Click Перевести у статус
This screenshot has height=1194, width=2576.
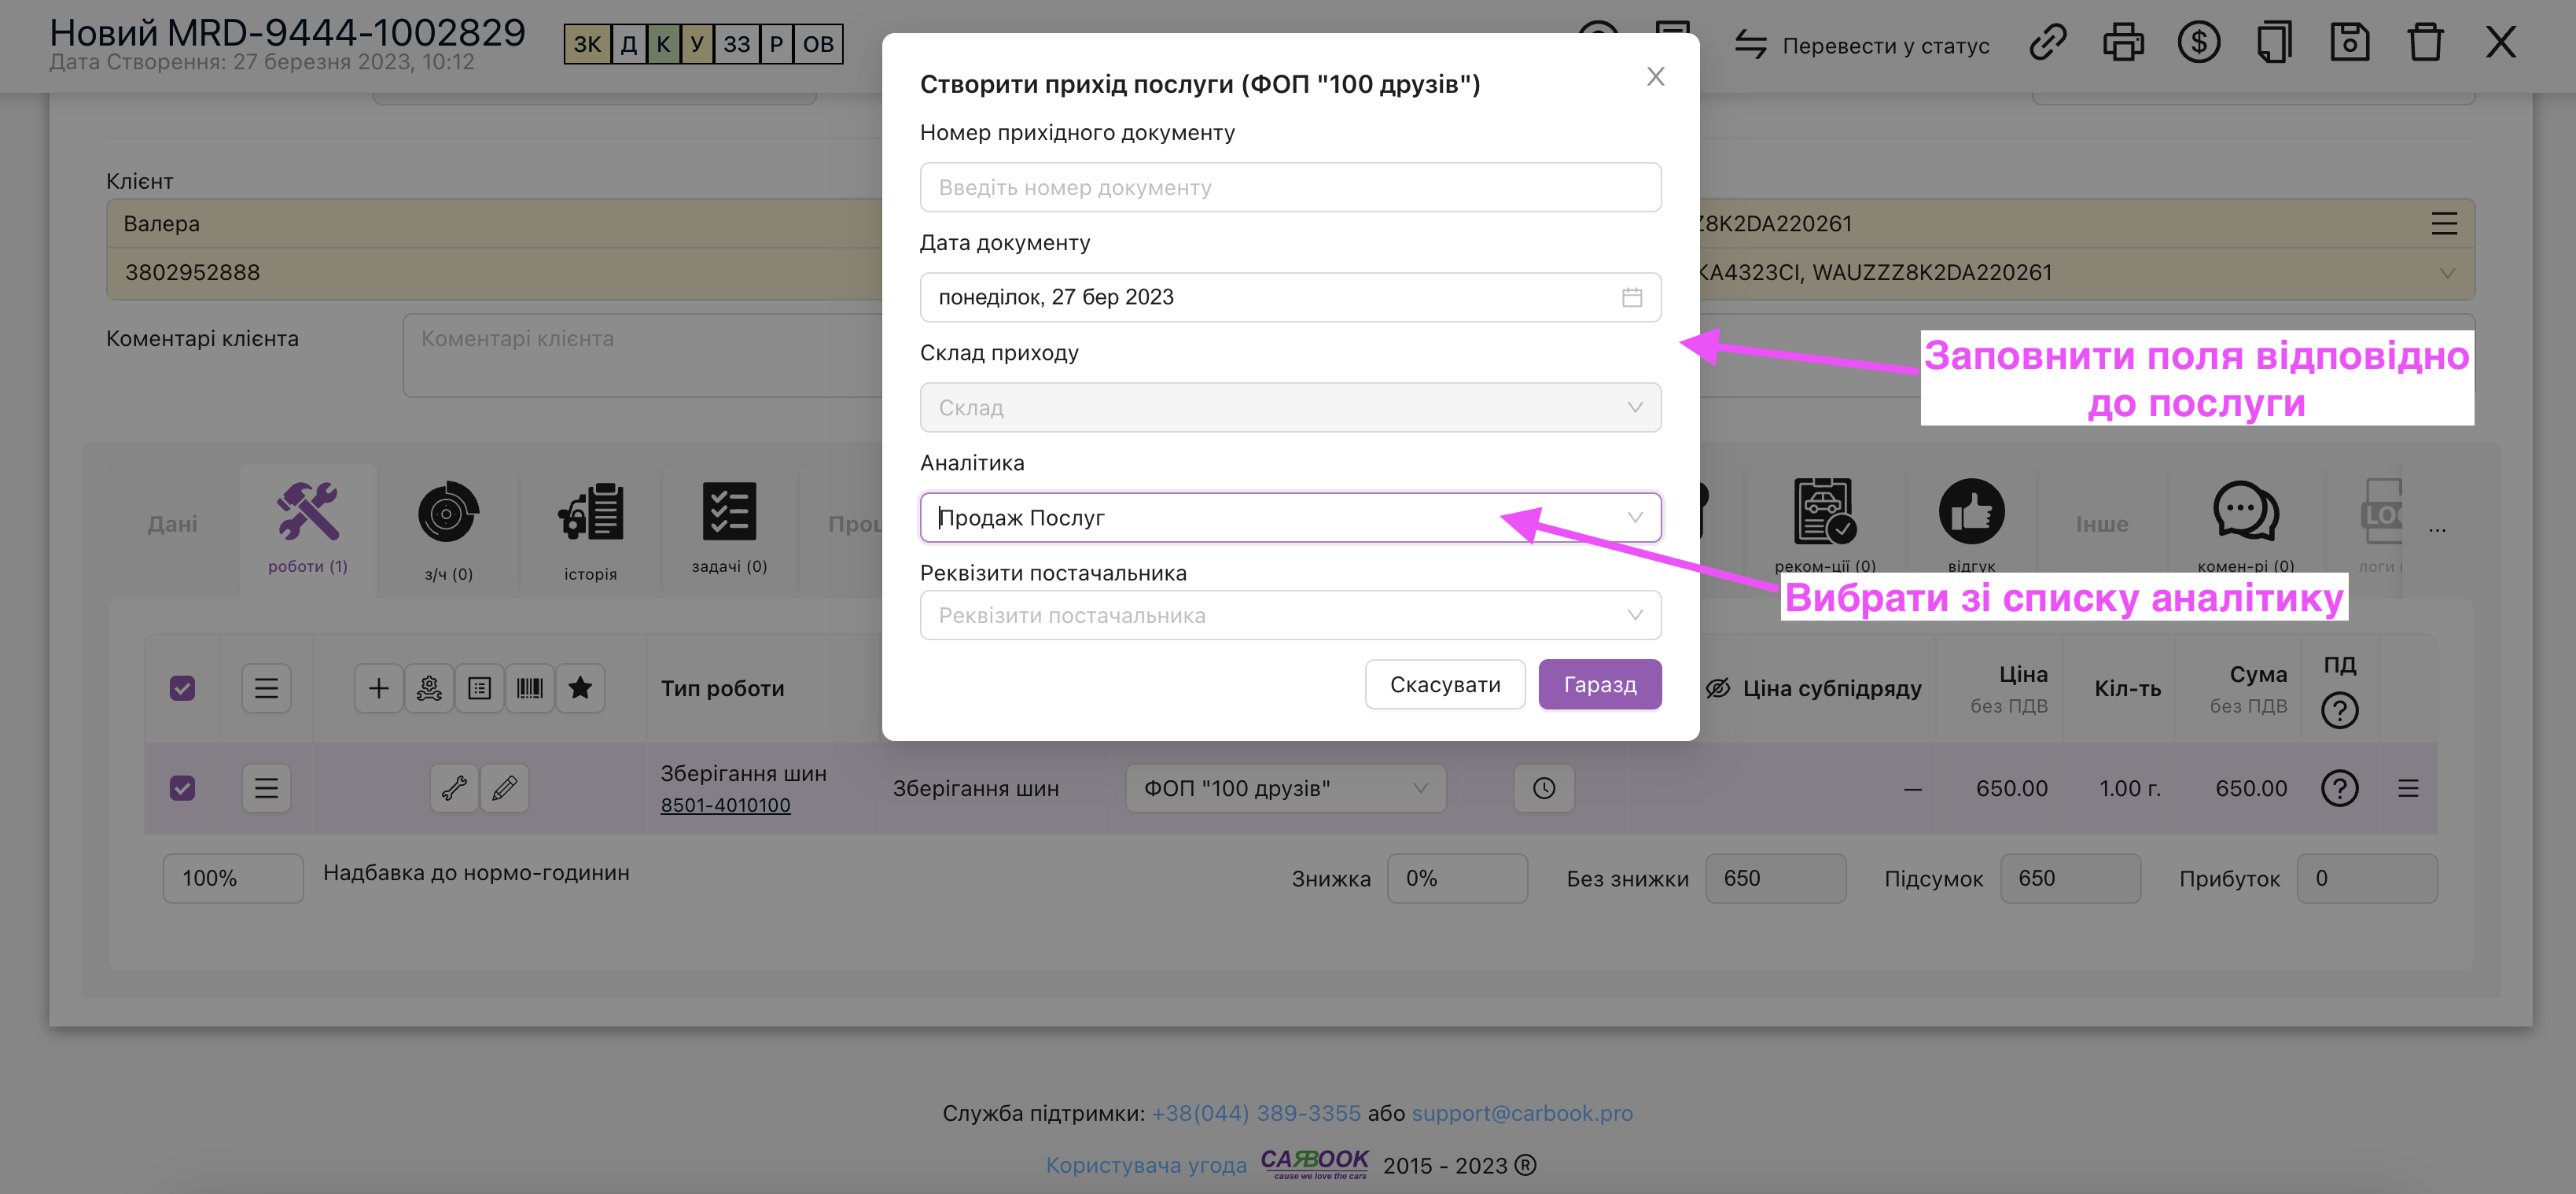point(1886,46)
